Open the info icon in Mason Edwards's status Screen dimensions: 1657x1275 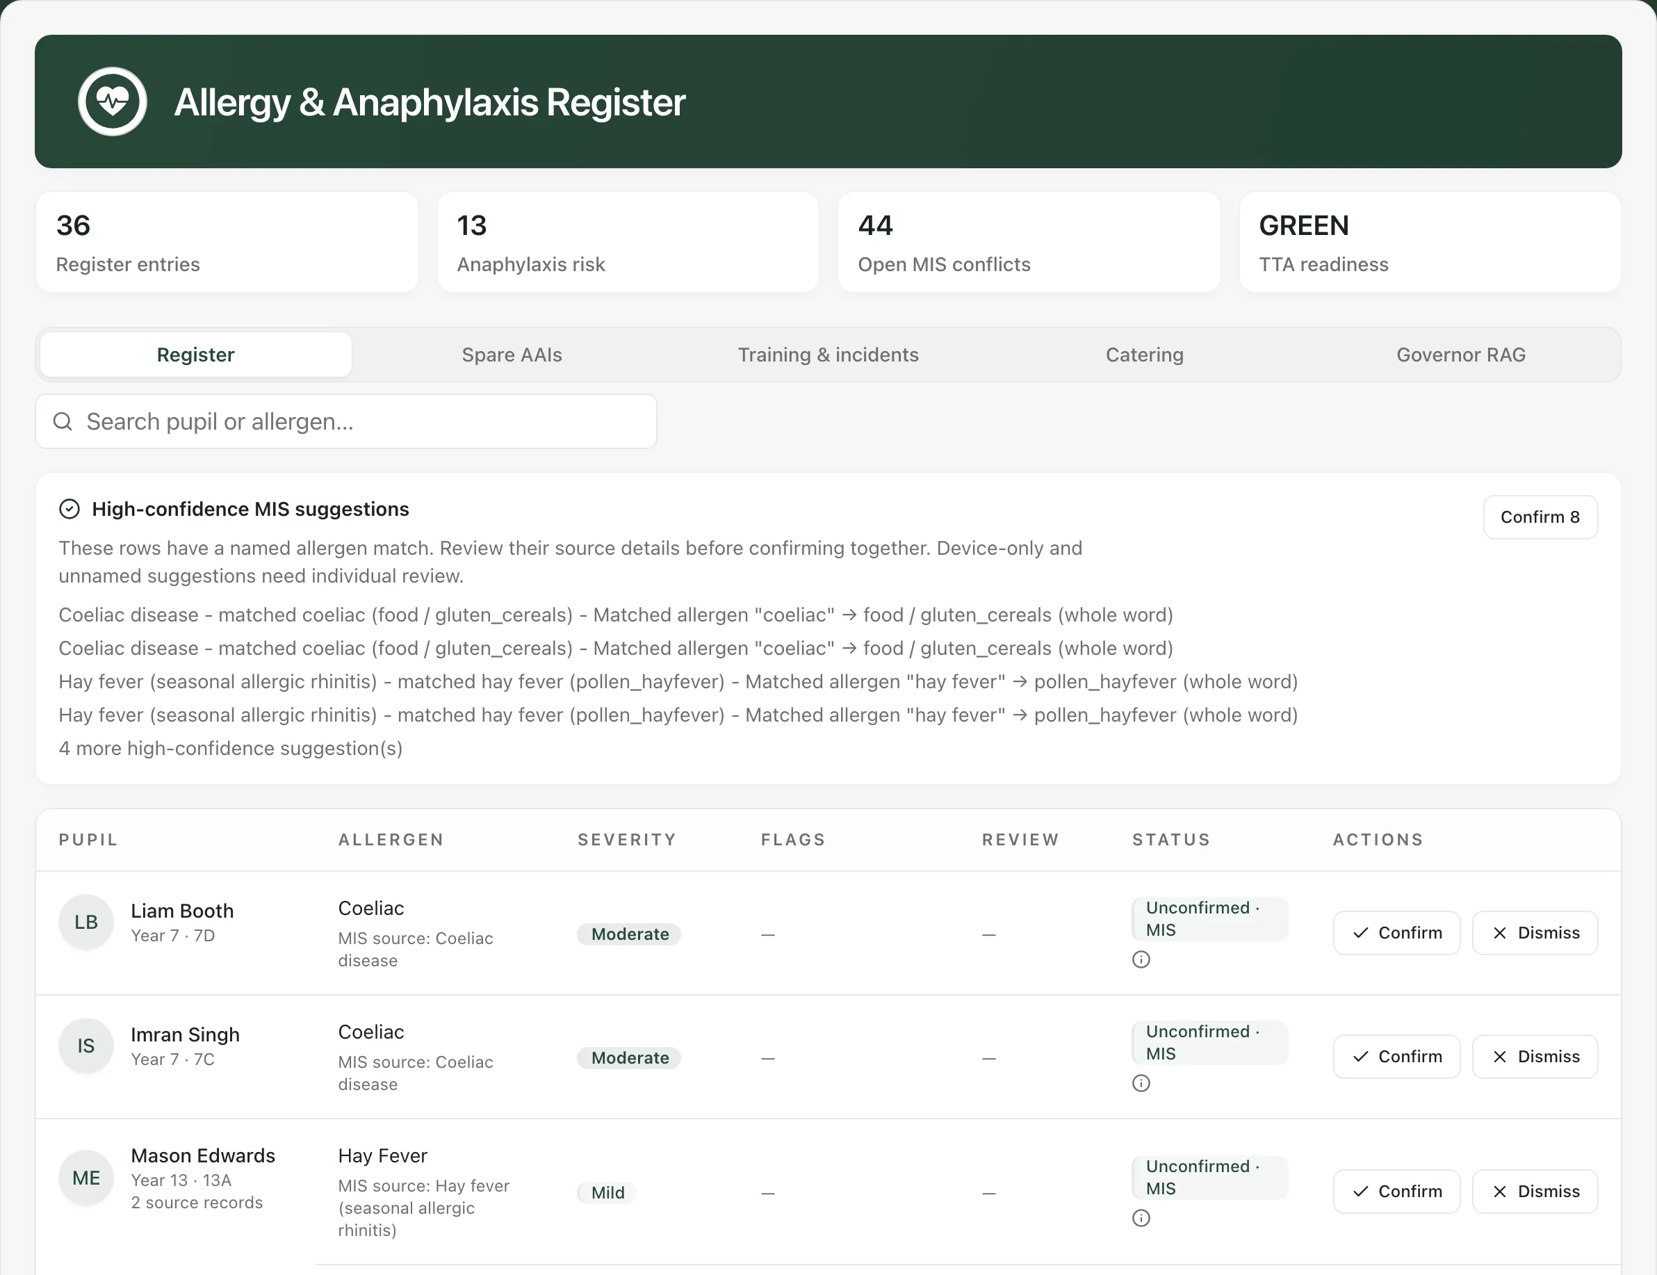pyautogui.click(x=1141, y=1218)
